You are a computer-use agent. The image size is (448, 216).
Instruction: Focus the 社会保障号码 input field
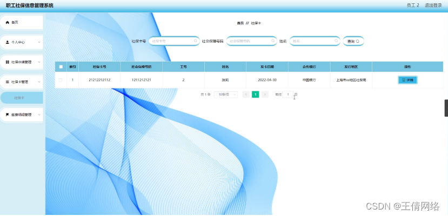click(251, 41)
